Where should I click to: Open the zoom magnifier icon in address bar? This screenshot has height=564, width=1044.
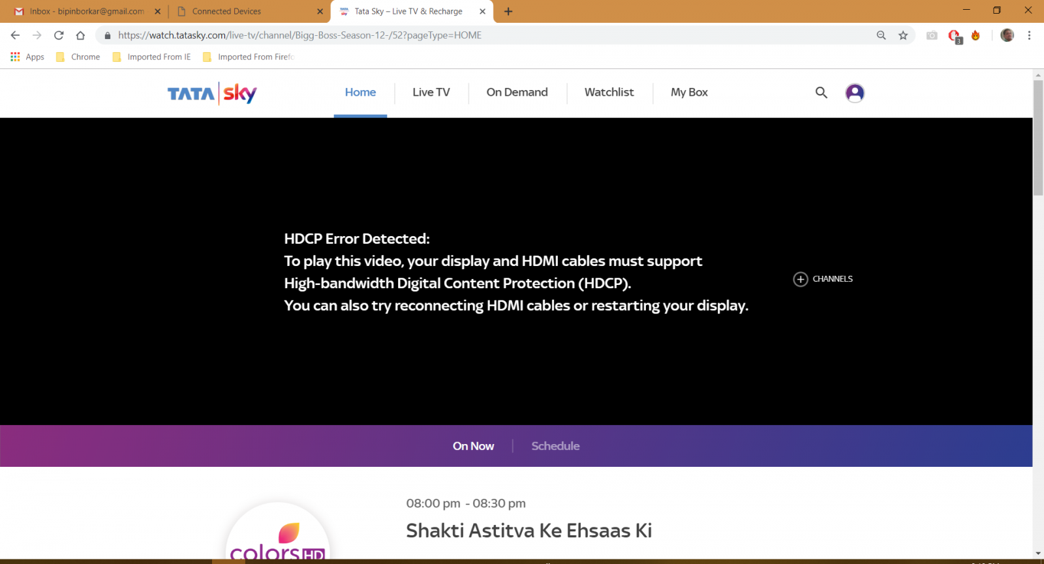pyautogui.click(x=881, y=35)
